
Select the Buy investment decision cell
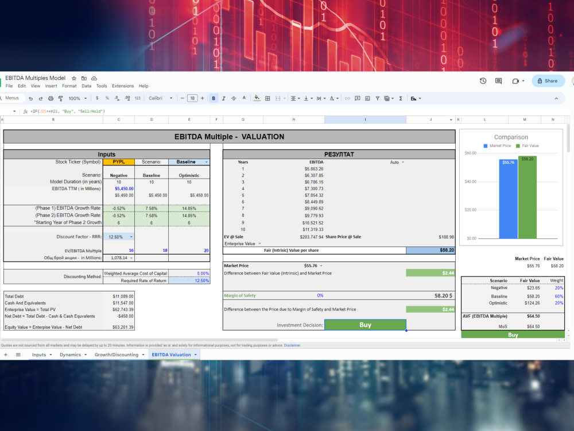(365, 325)
